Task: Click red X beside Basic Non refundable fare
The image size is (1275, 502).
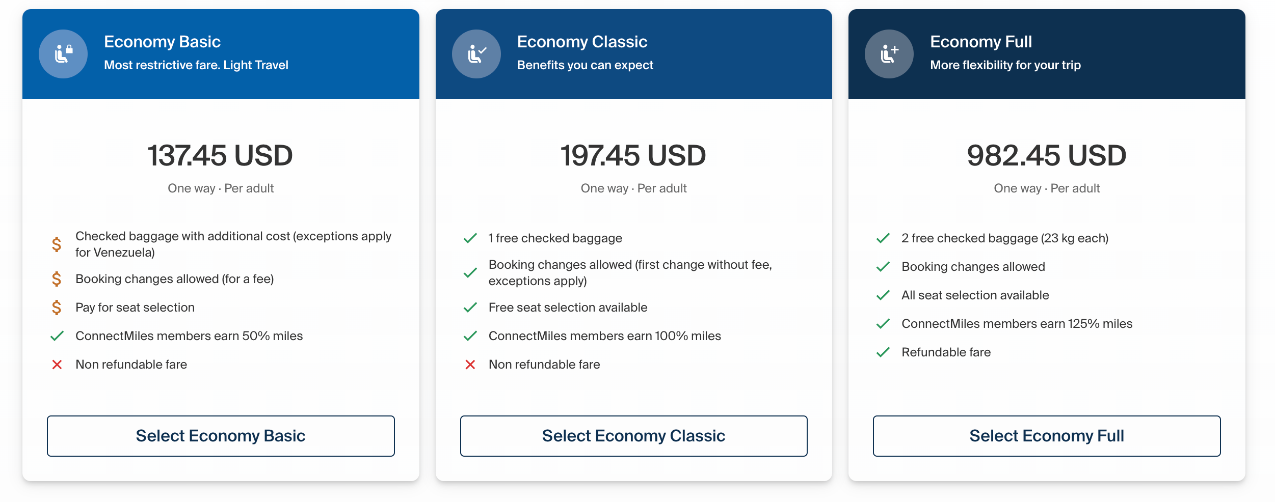Action: [57, 365]
